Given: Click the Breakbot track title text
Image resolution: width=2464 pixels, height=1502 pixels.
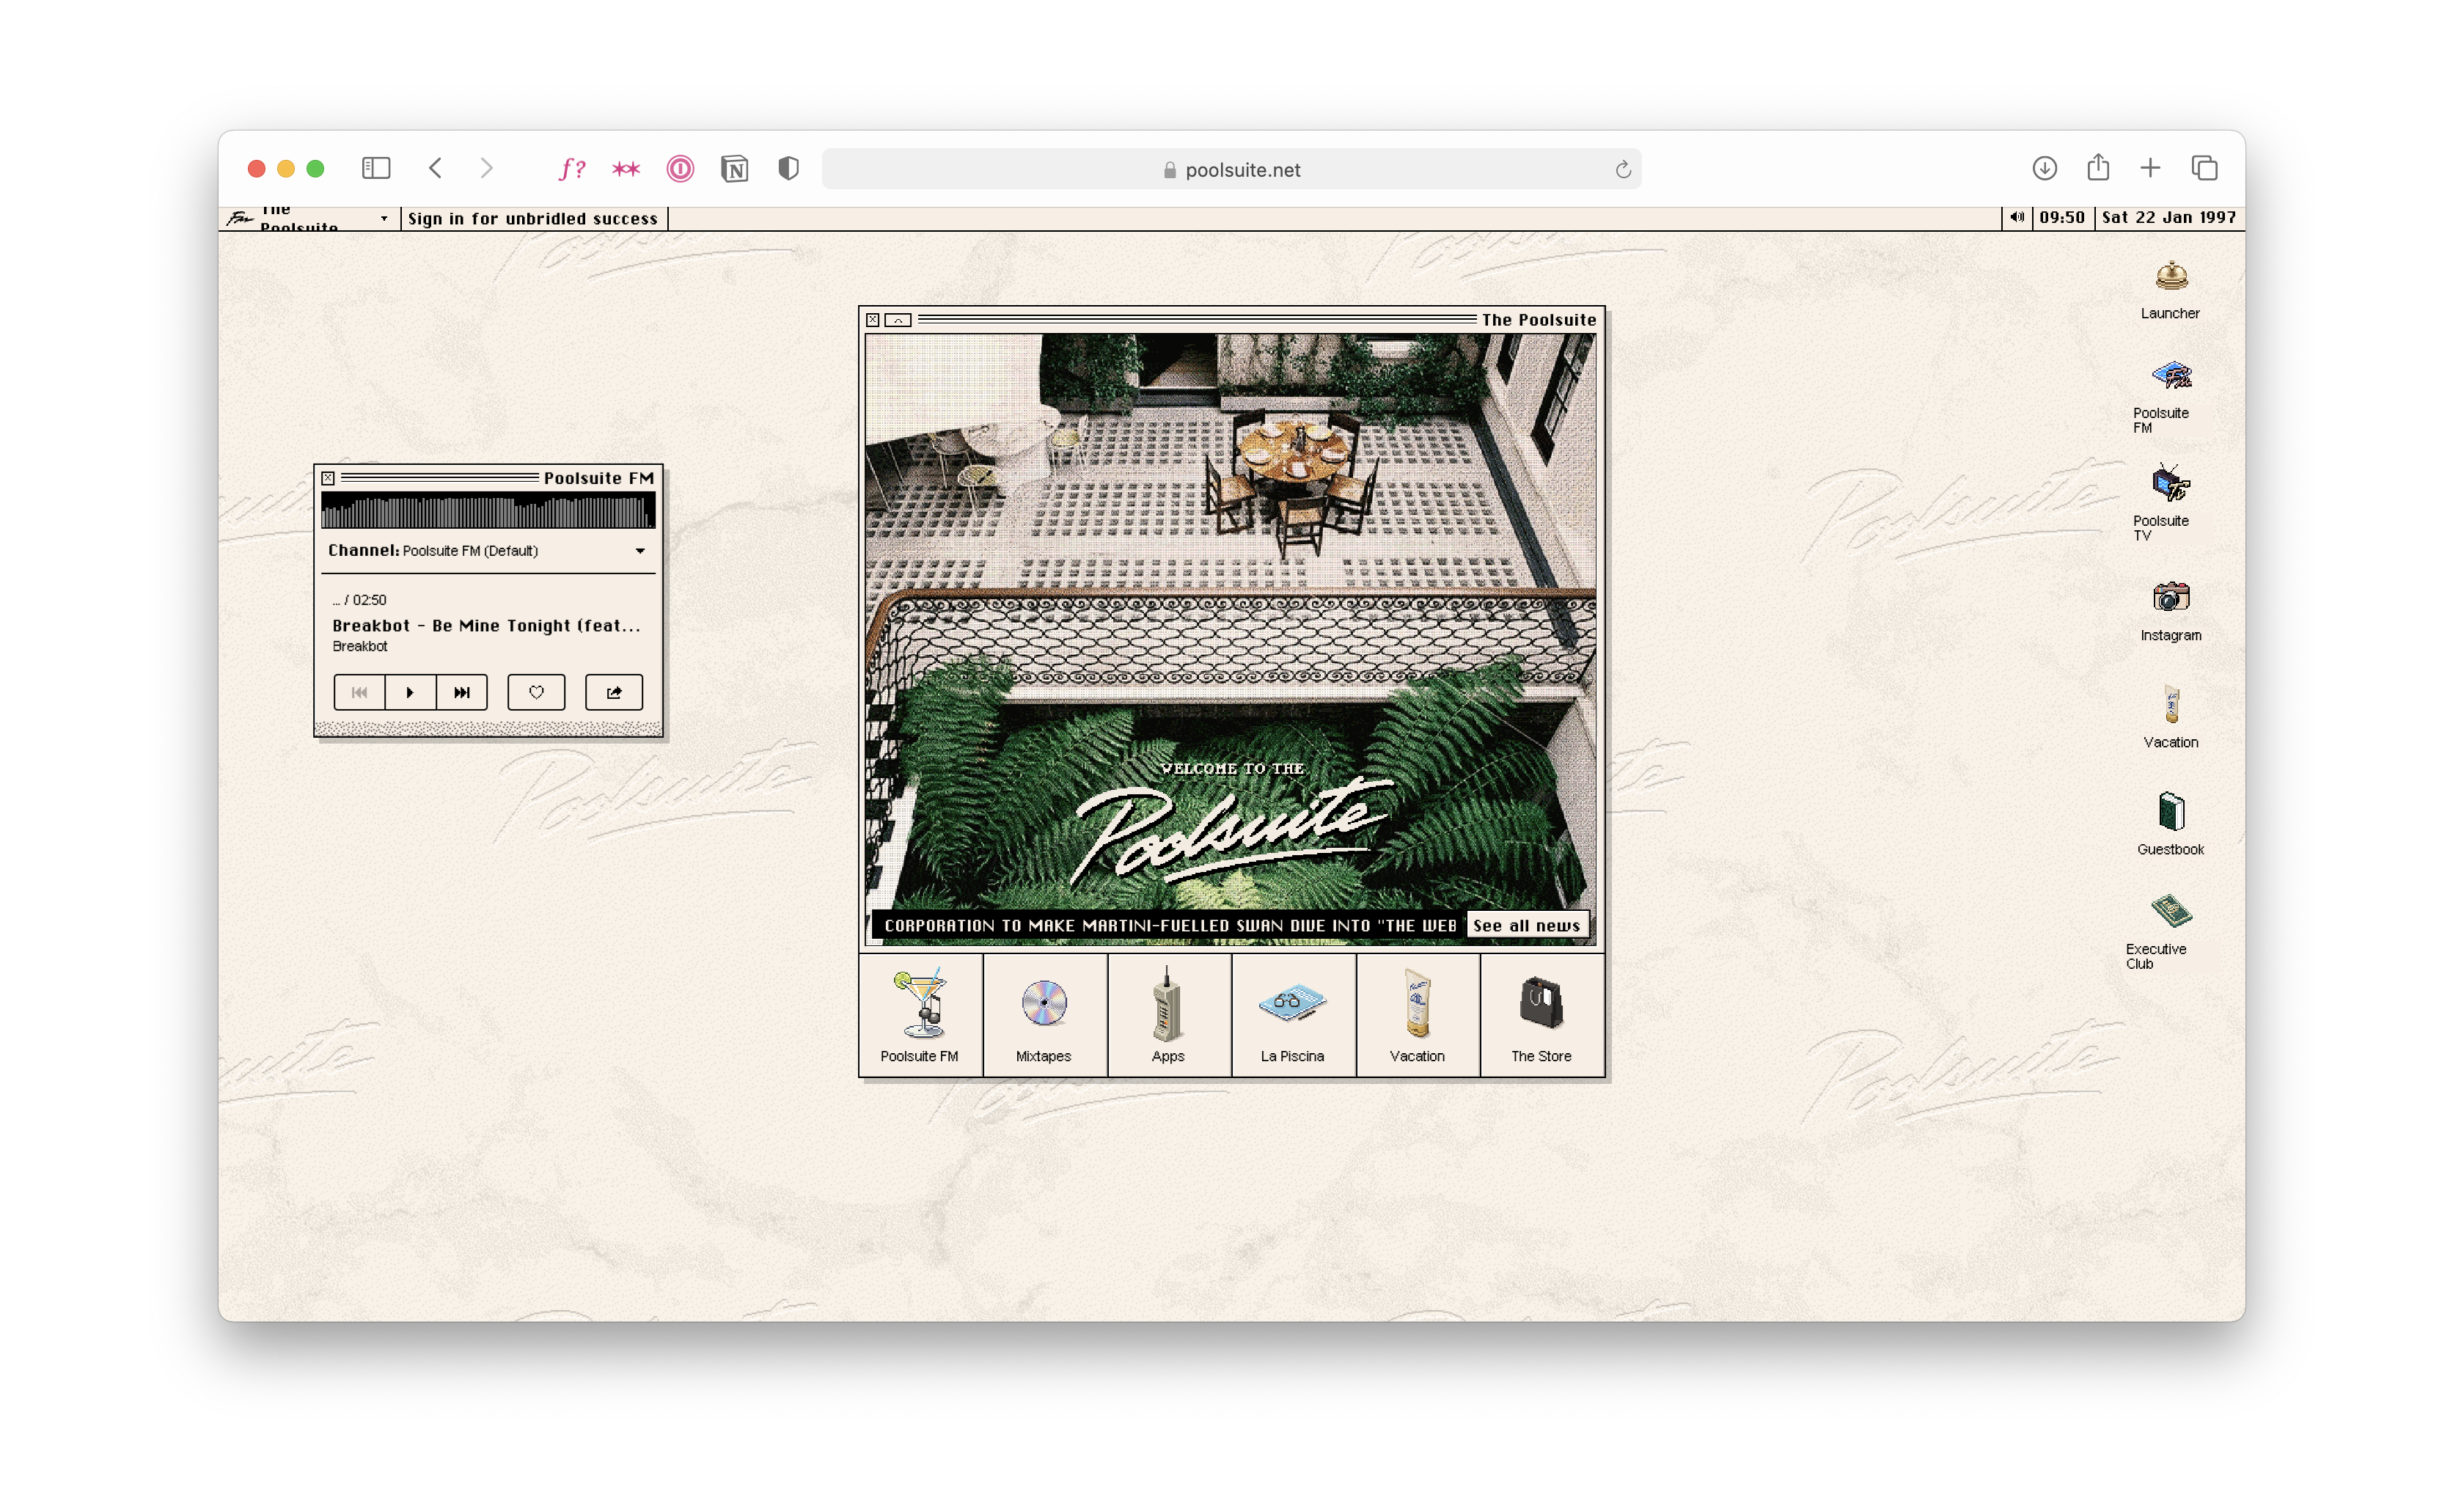Looking at the screenshot, I should pos(486,626).
